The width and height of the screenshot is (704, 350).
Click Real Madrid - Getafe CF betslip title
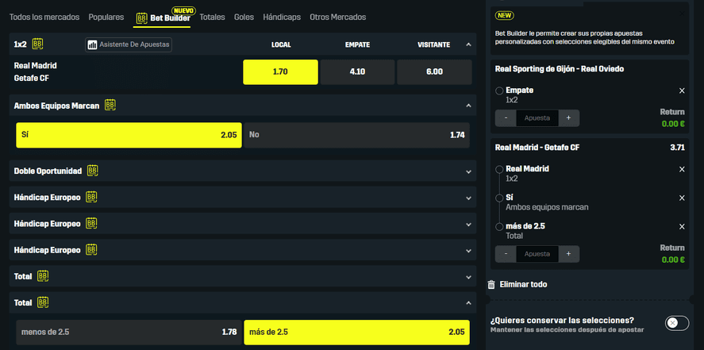537,148
